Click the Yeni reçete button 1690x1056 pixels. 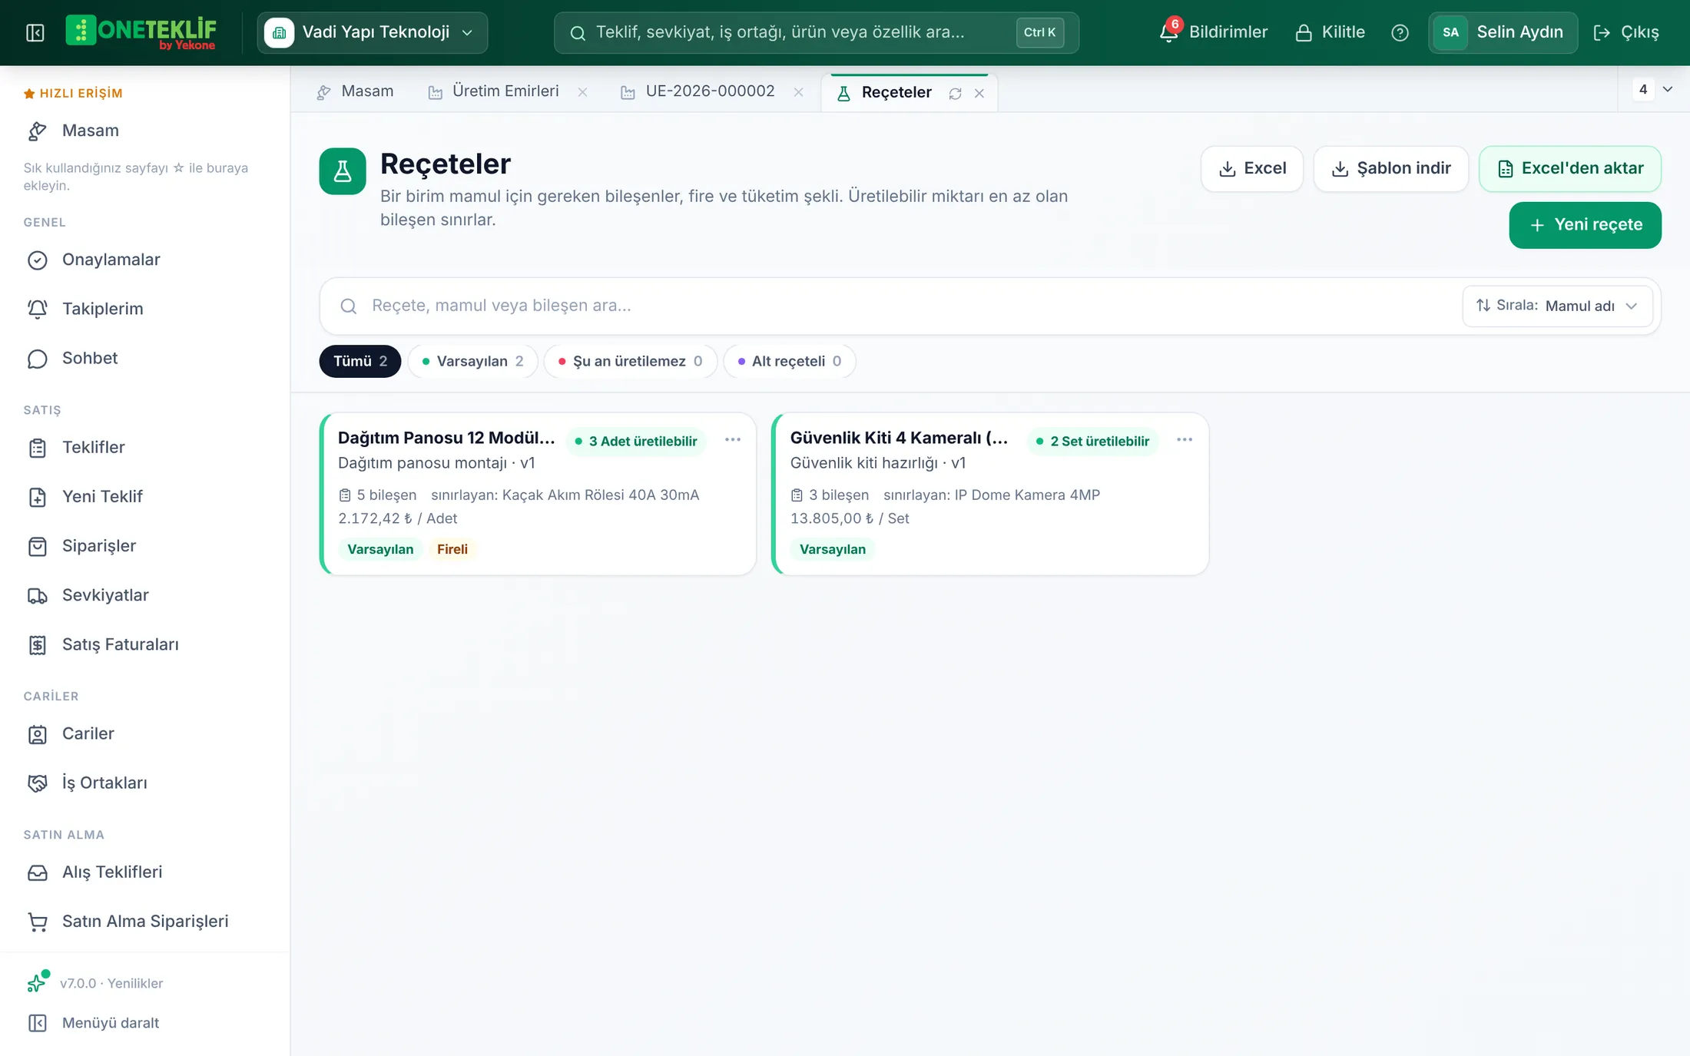tap(1585, 225)
